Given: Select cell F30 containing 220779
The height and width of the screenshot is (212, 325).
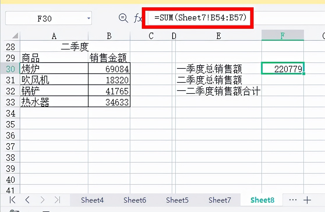Looking at the screenshot, I should tap(282, 69).
